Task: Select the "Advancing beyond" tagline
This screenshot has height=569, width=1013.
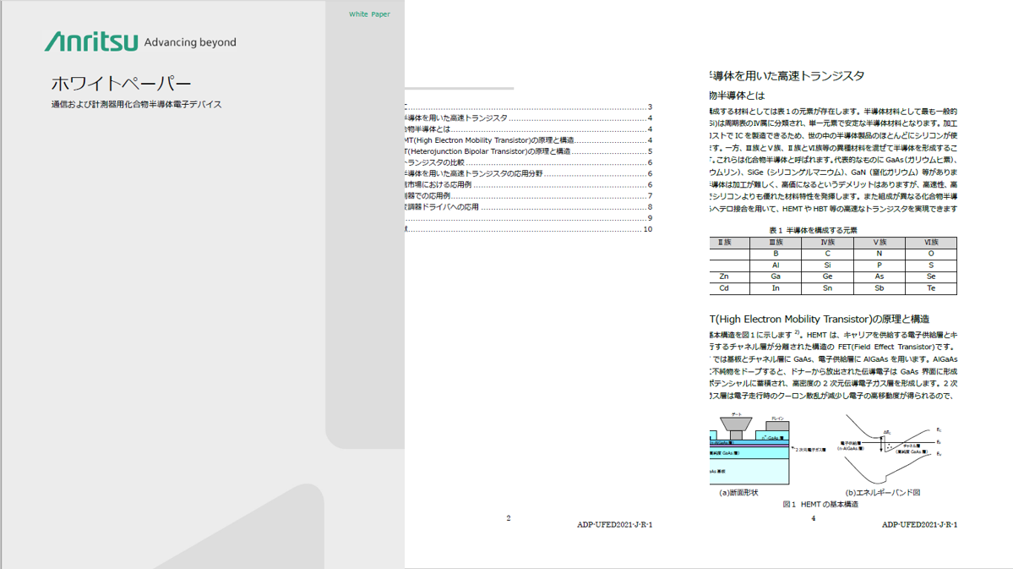Action: [x=190, y=42]
